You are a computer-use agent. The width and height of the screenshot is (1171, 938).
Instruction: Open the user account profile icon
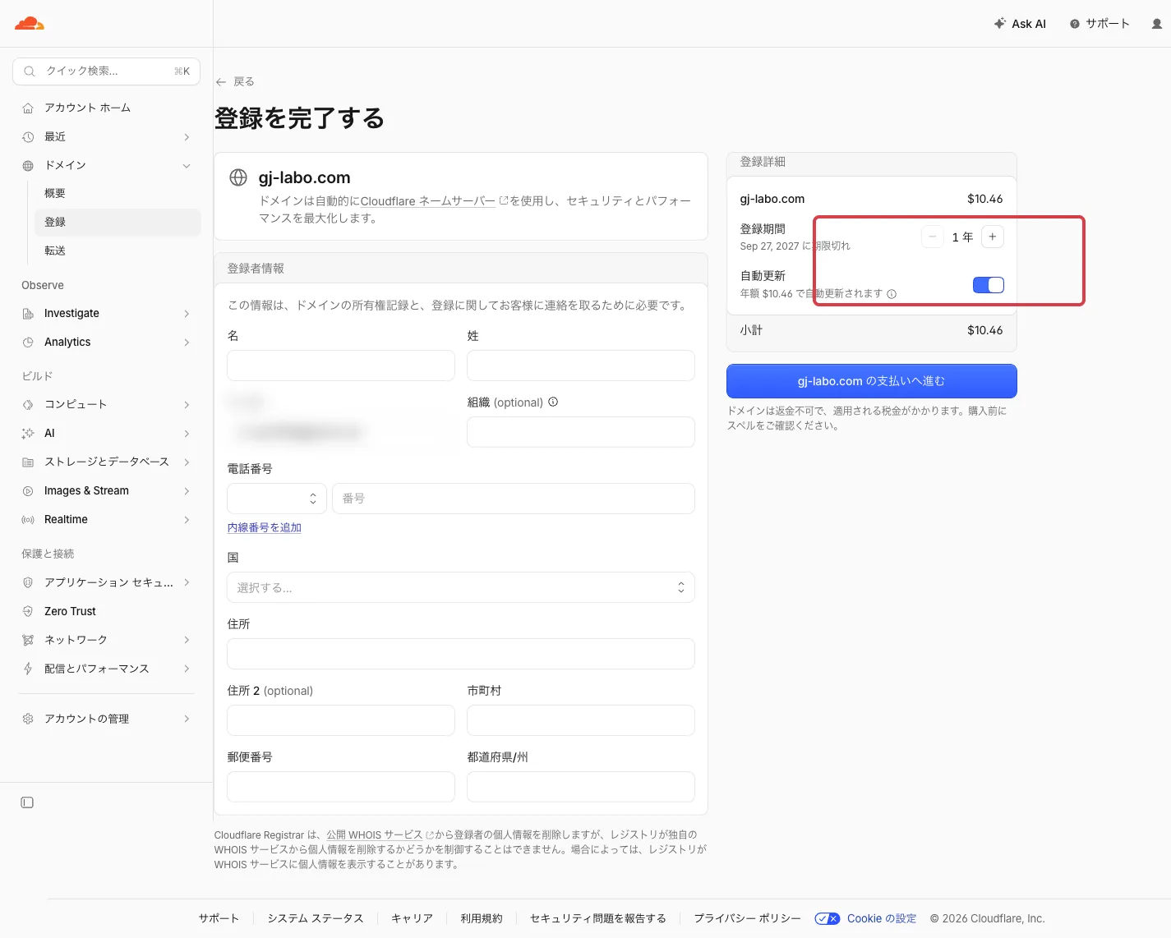(x=1157, y=24)
